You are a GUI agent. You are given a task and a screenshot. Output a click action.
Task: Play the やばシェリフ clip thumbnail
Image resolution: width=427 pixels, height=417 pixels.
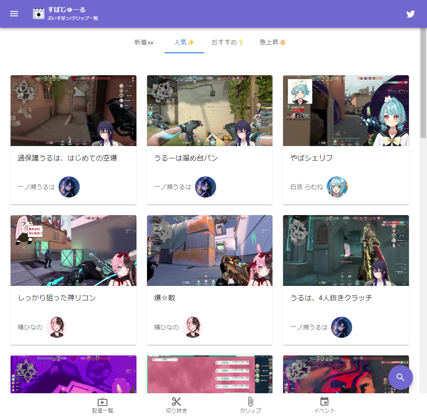(346, 110)
